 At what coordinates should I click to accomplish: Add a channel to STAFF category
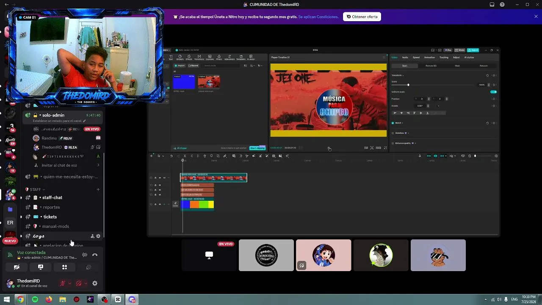point(98,189)
